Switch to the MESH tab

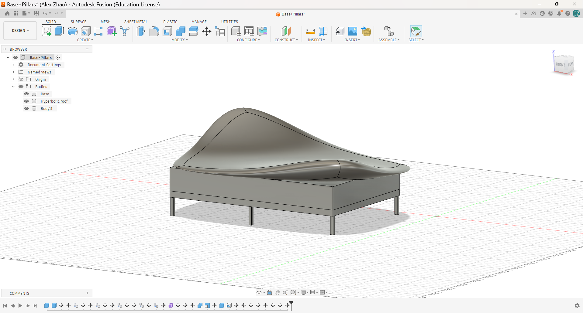105,22
